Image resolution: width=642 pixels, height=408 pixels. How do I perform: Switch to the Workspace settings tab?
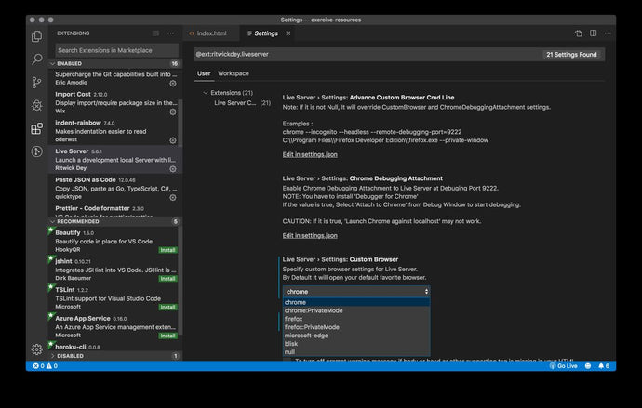point(234,73)
